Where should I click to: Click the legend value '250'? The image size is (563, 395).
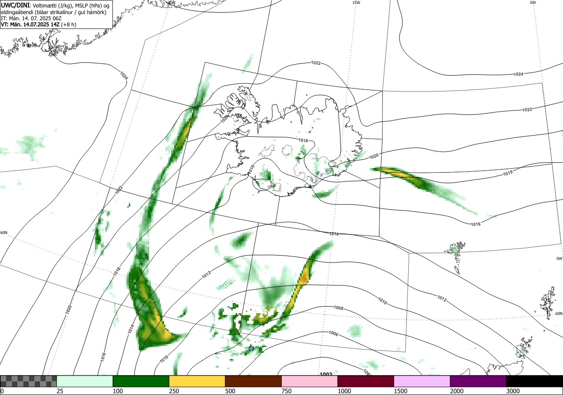pyautogui.click(x=174, y=391)
